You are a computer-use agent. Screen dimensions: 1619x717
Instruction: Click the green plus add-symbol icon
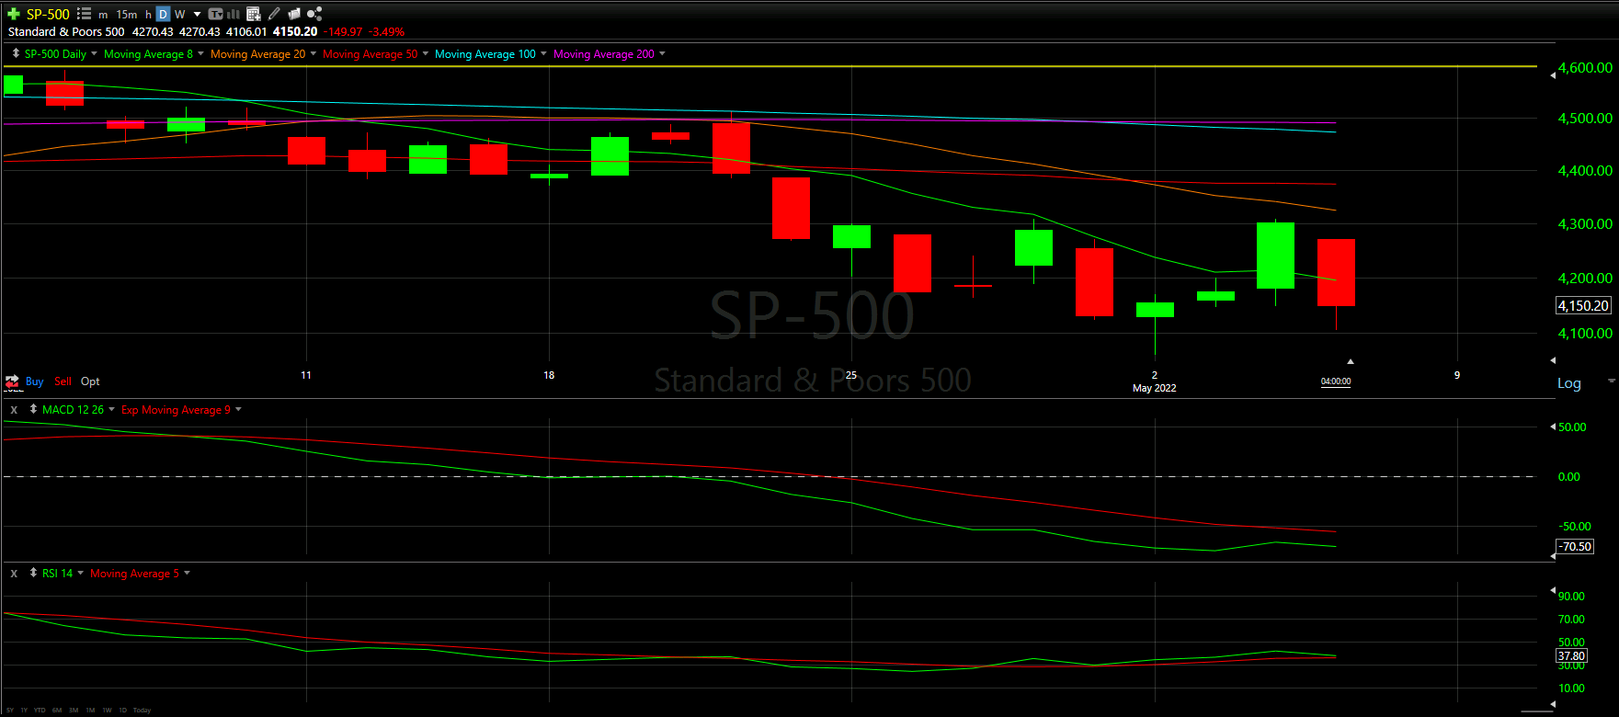[x=14, y=14]
